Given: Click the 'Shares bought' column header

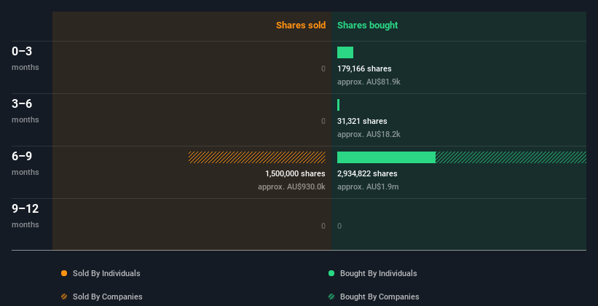Looking at the screenshot, I should (367, 25).
